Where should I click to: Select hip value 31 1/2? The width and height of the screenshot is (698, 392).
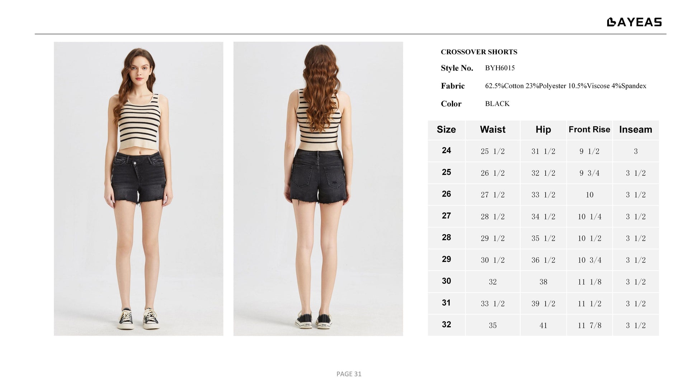coord(543,151)
